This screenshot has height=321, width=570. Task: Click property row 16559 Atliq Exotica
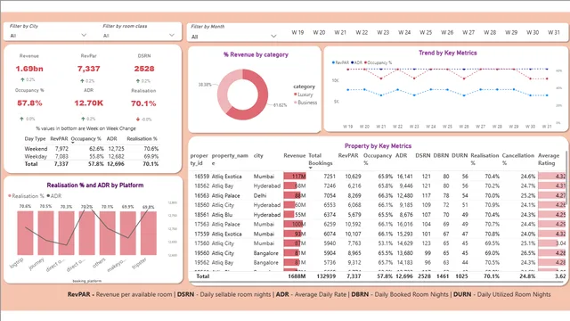click(x=378, y=177)
